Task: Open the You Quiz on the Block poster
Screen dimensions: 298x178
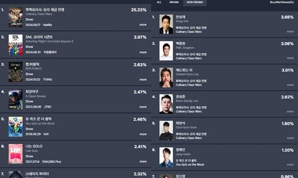Action: [15, 127]
